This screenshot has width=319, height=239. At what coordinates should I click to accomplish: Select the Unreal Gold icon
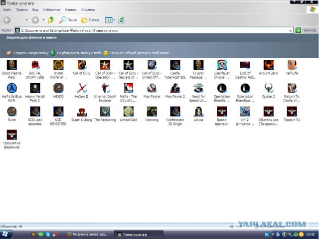pyautogui.click(x=129, y=112)
